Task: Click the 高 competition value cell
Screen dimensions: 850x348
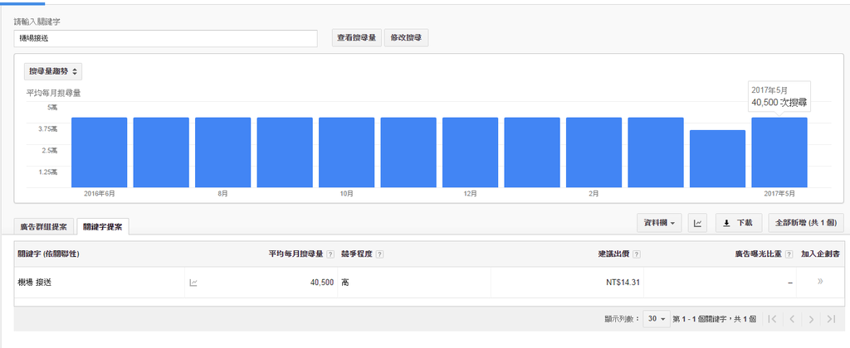Action: click(x=344, y=283)
